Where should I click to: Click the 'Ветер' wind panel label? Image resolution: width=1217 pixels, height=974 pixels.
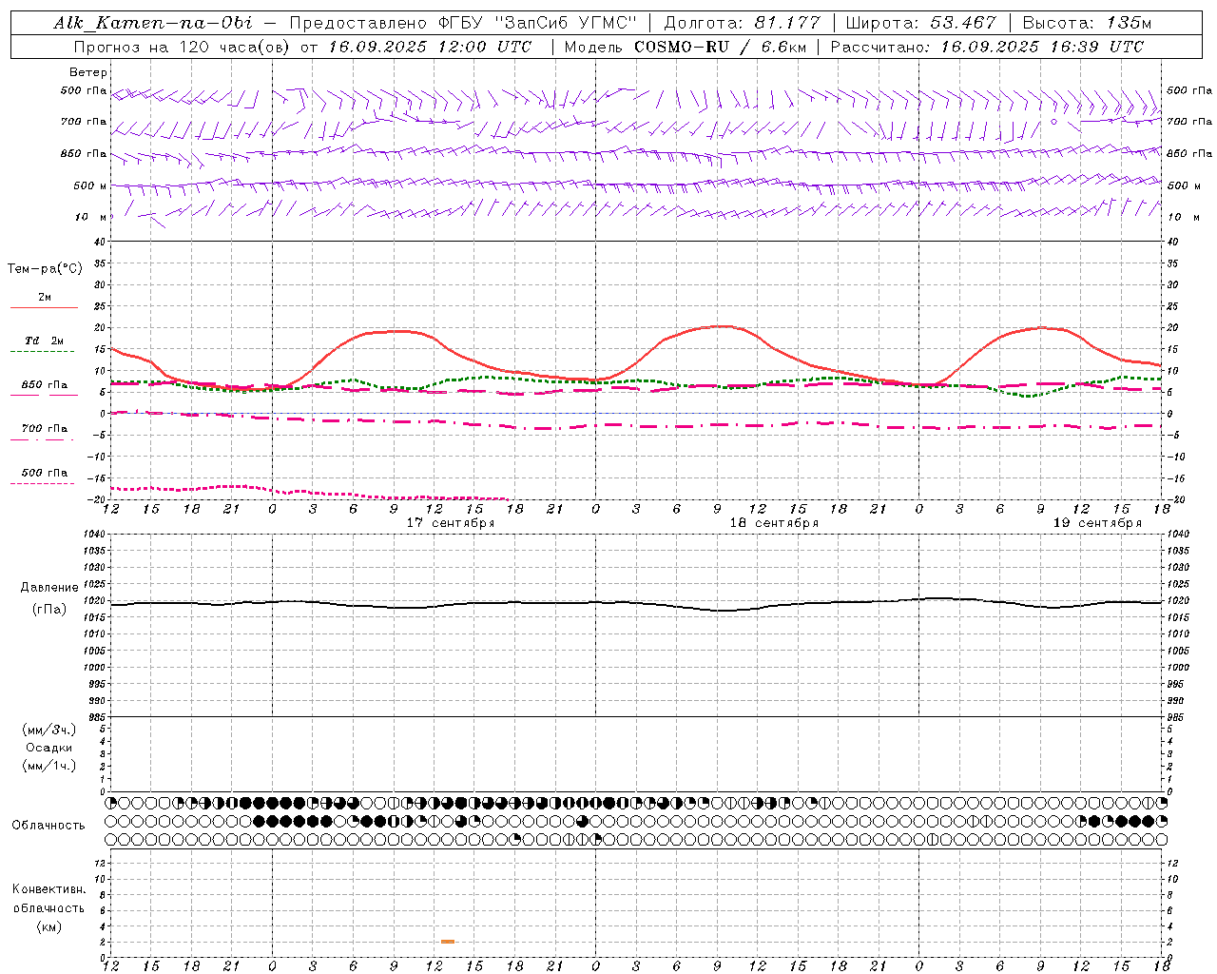tap(88, 72)
